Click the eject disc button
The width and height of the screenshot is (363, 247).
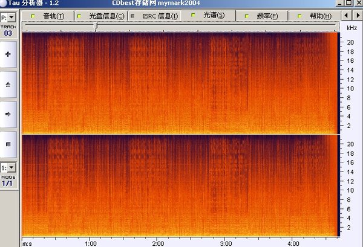pyautogui.click(x=8, y=85)
